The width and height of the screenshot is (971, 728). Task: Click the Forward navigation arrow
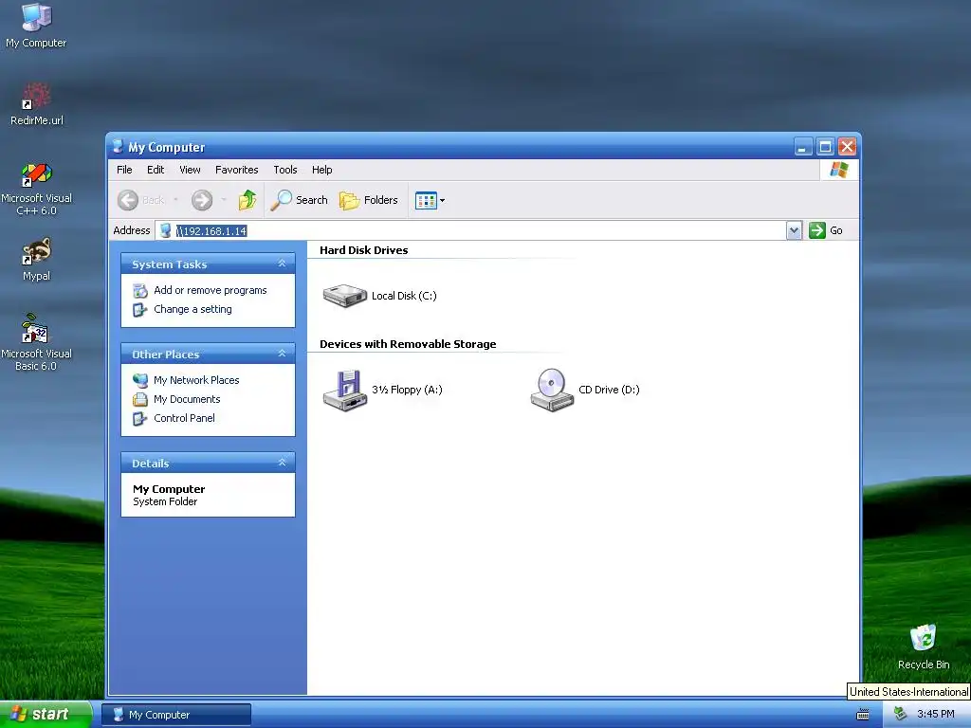(202, 200)
